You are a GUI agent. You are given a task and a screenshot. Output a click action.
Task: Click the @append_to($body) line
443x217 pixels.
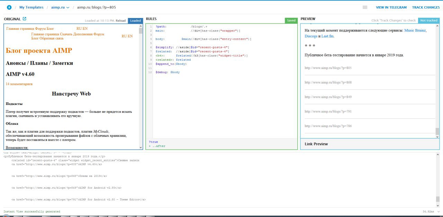[171, 64]
